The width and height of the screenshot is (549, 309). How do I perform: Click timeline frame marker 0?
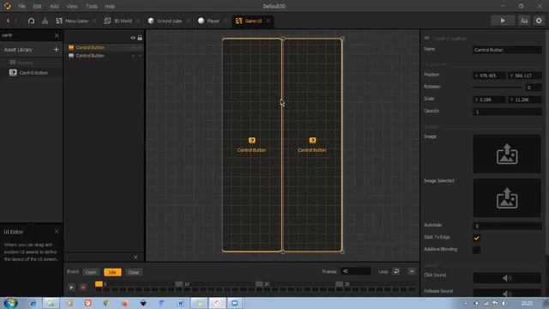click(100, 284)
